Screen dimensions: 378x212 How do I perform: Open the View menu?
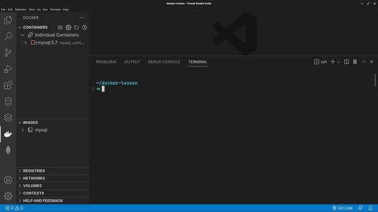(x=31, y=9)
